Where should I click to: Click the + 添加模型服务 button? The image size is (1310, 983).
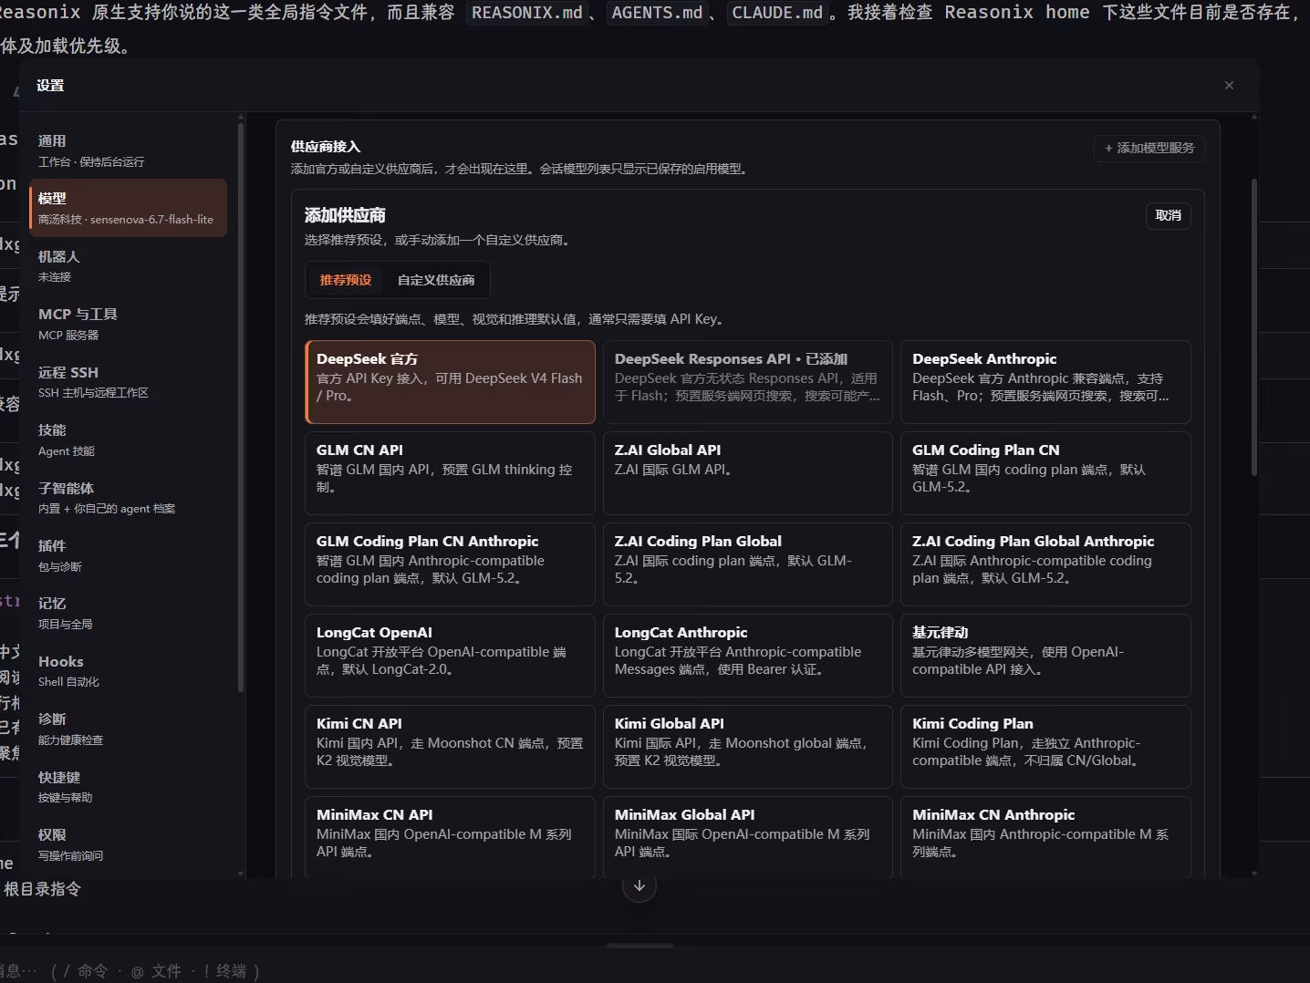point(1149,148)
